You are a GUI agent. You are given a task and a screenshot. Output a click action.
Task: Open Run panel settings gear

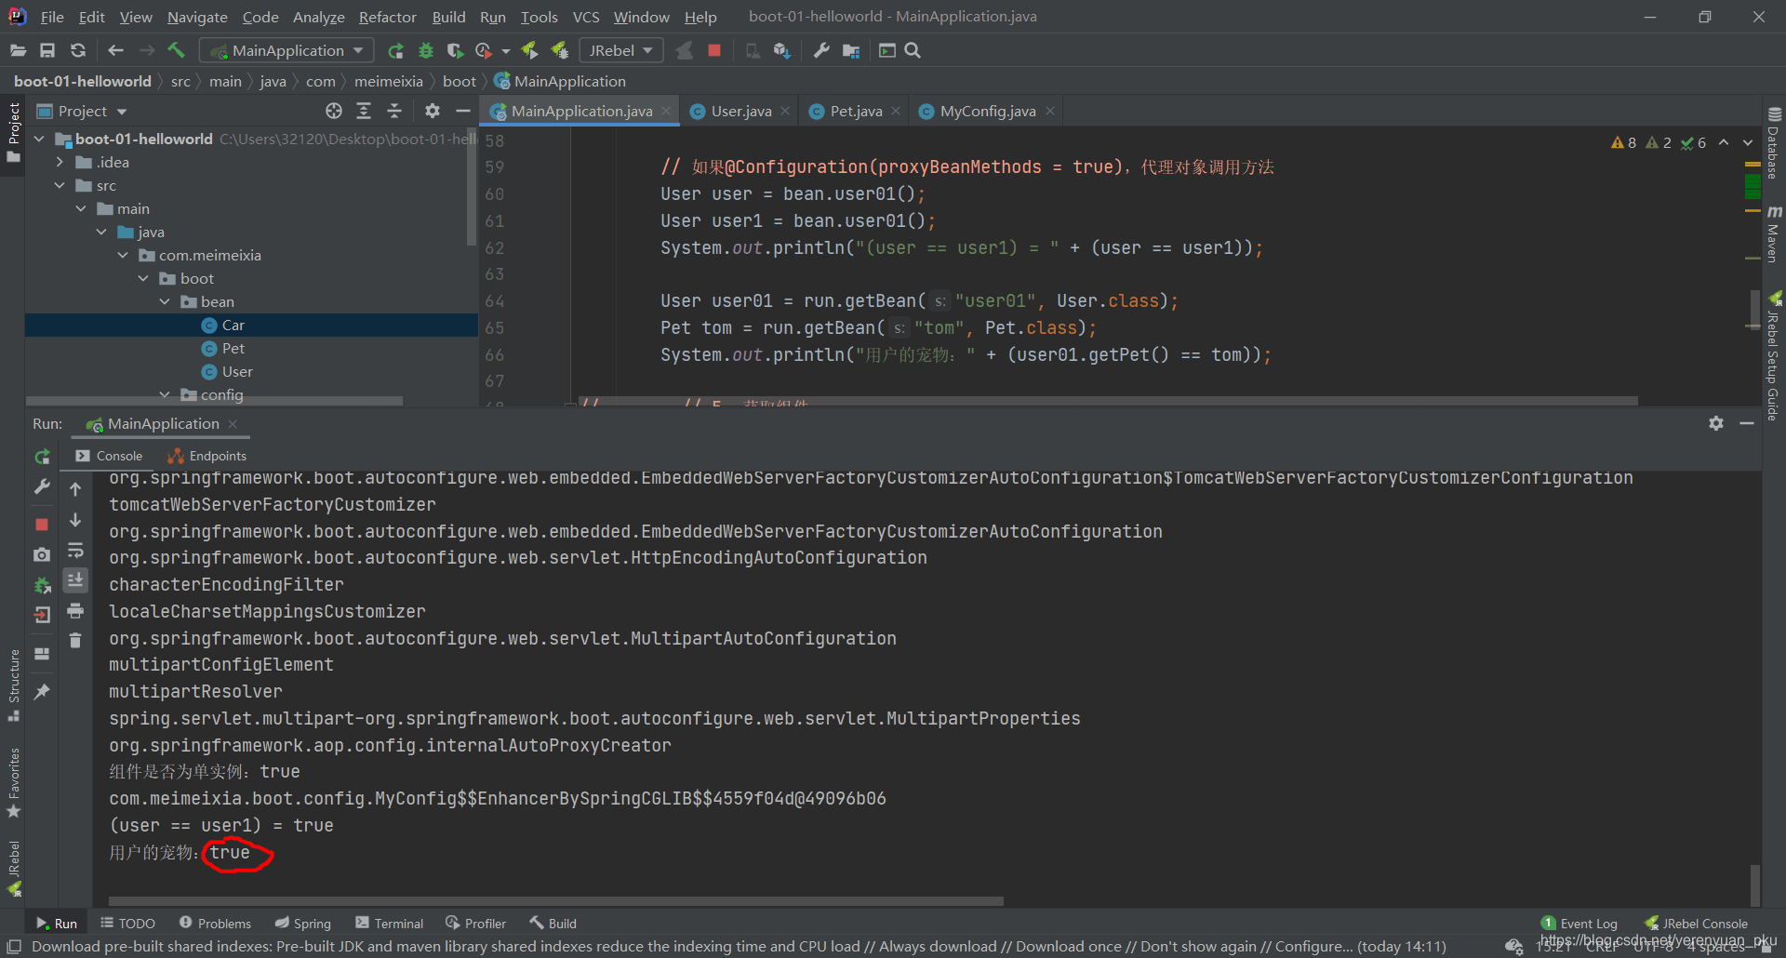click(x=1716, y=423)
